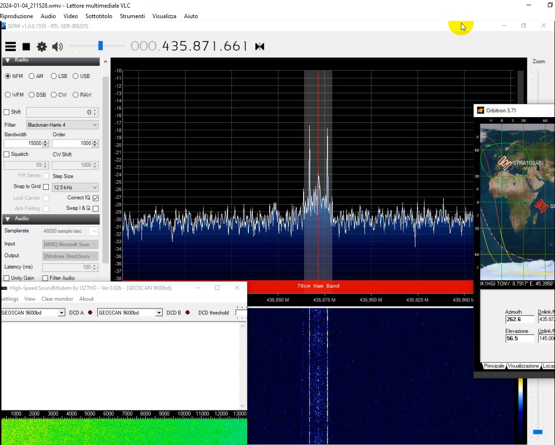Click the STRATOSAT satellite icon on map
The width and height of the screenshot is (555, 445).
click(x=504, y=163)
